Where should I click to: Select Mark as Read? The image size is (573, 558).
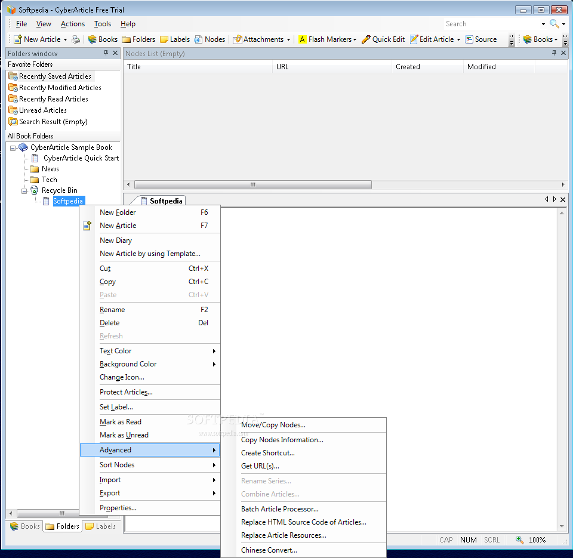150,422
